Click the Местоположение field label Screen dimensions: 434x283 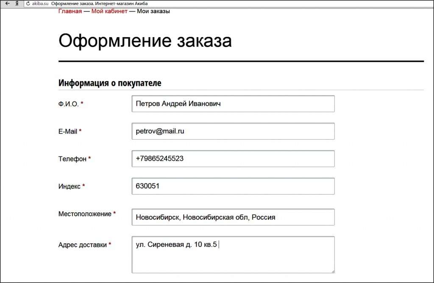point(87,214)
